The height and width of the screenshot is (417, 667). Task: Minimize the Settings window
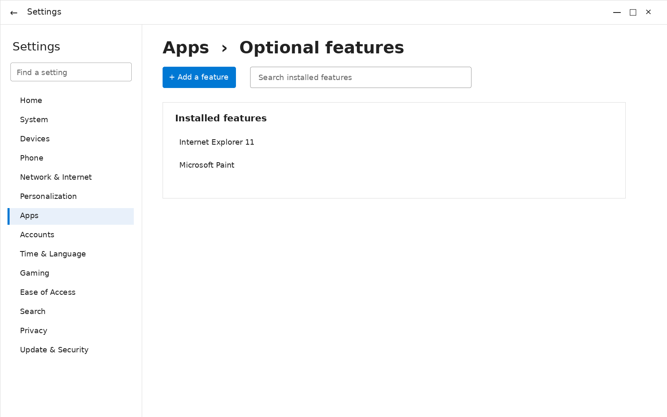pos(617,13)
